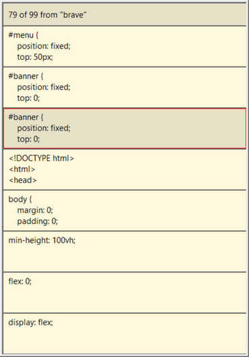Click the "79 of 99 from brave" header
Viewport: 249px width, 357px height.
[x=124, y=15]
